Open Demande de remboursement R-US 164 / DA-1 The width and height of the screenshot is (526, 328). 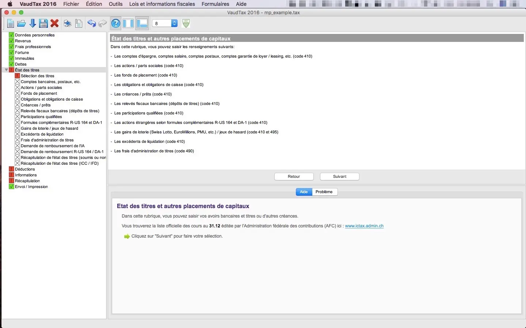(x=62, y=152)
